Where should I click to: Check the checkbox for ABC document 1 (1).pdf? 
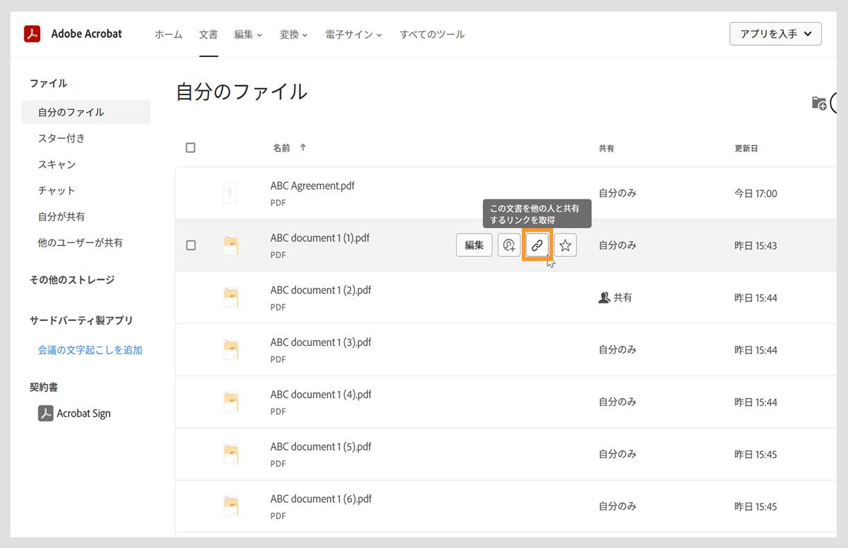click(x=190, y=244)
